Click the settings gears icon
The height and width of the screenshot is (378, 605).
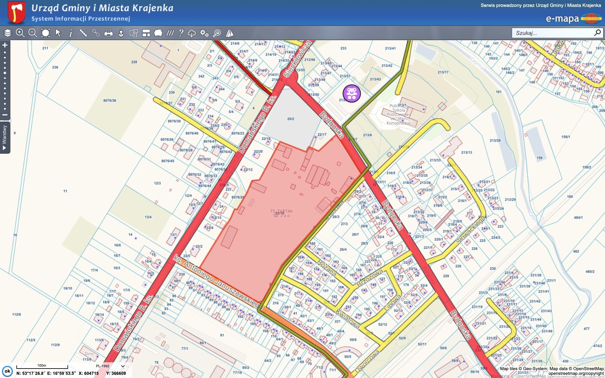(204, 33)
